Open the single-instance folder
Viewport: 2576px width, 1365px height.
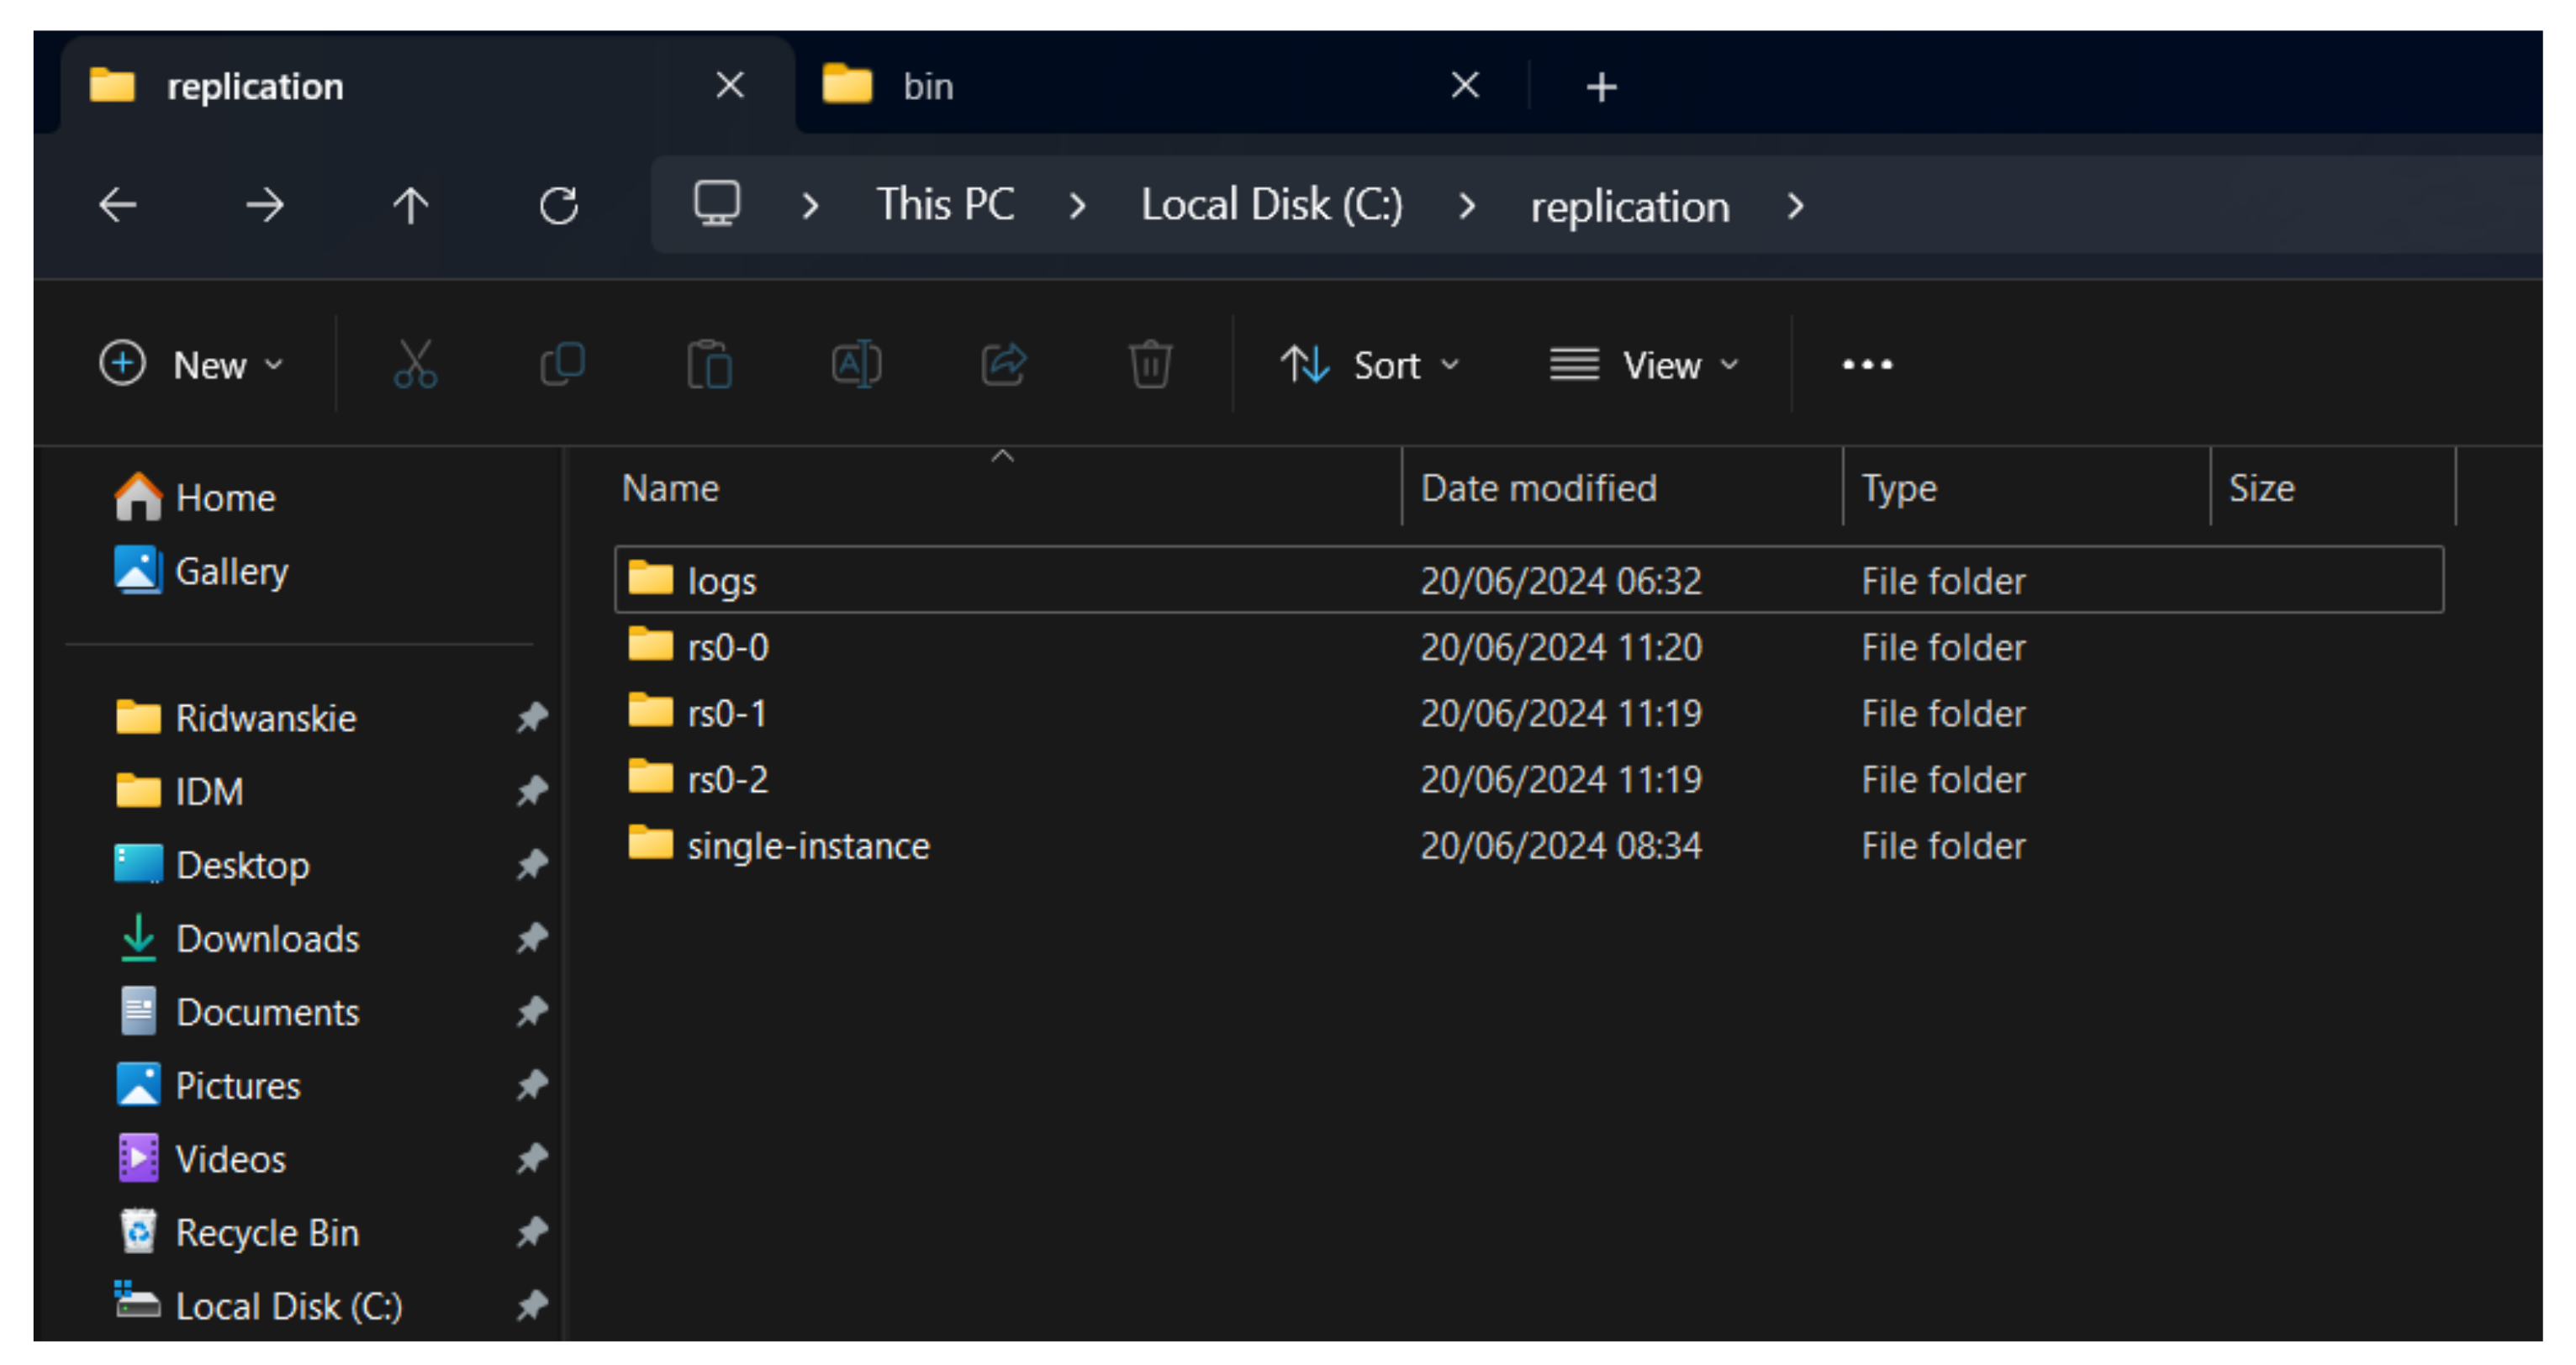click(x=806, y=844)
